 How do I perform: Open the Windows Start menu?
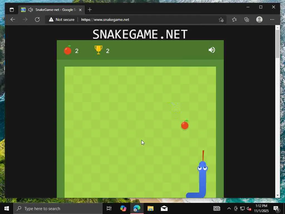[7, 208]
